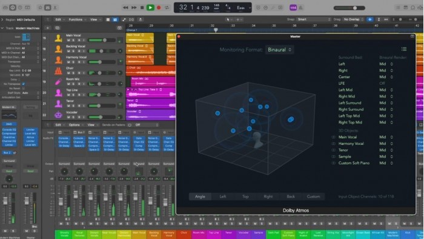Open the Left bed binaural render dropdown
The width and height of the screenshot is (424, 239).
point(386,64)
